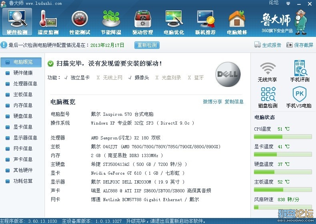
Task: Click the 独立显卡 feature indicator
Action: (77, 78)
